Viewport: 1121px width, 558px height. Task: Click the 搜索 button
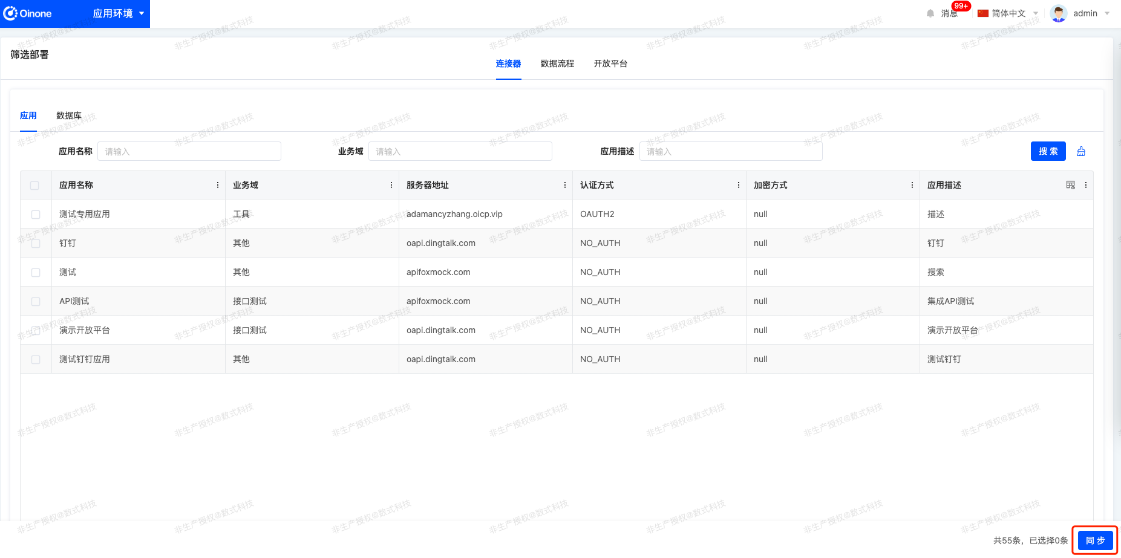click(1048, 151)
